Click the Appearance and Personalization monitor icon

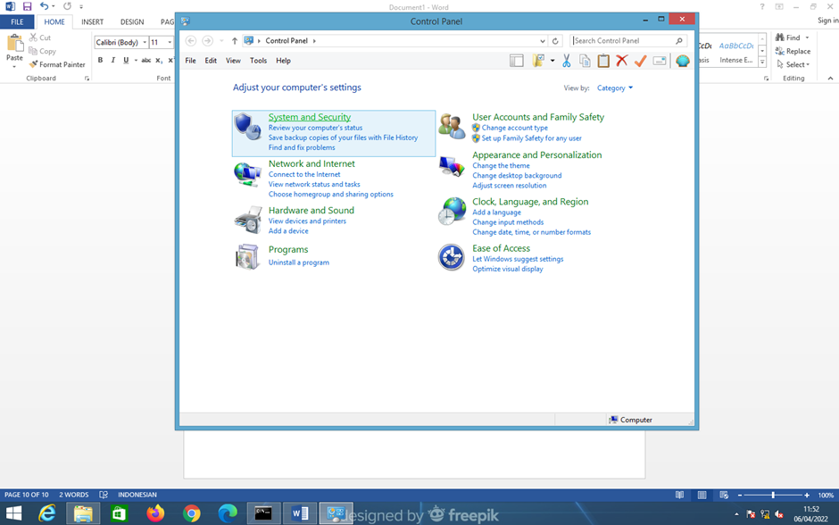click(452, 166)
